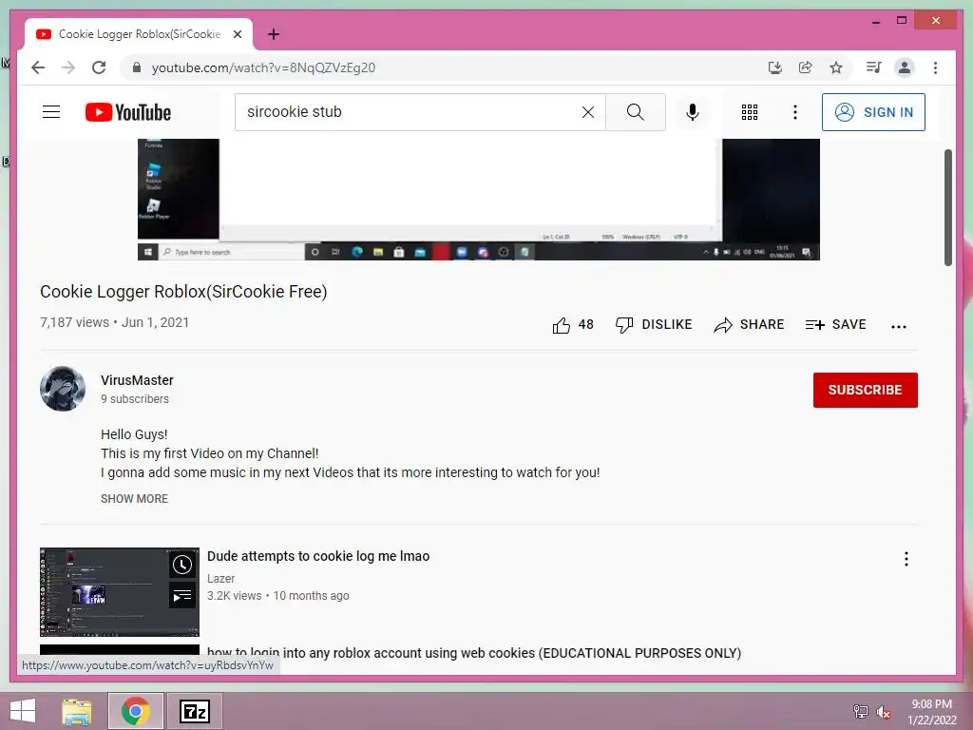Open the Chrome profile icon
This screenshot has height=730, width=973.
905,67
